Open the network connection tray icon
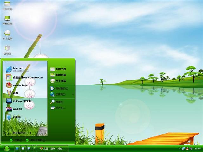This screenshot has width=203, height=152. pyautogui.click(x=183, y=149)
